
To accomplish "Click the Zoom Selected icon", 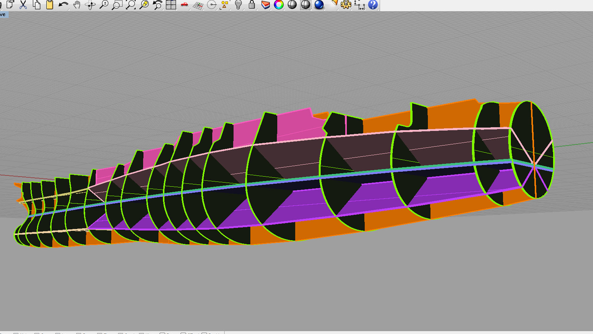I will pyautogui.click(x=144, y=5).
